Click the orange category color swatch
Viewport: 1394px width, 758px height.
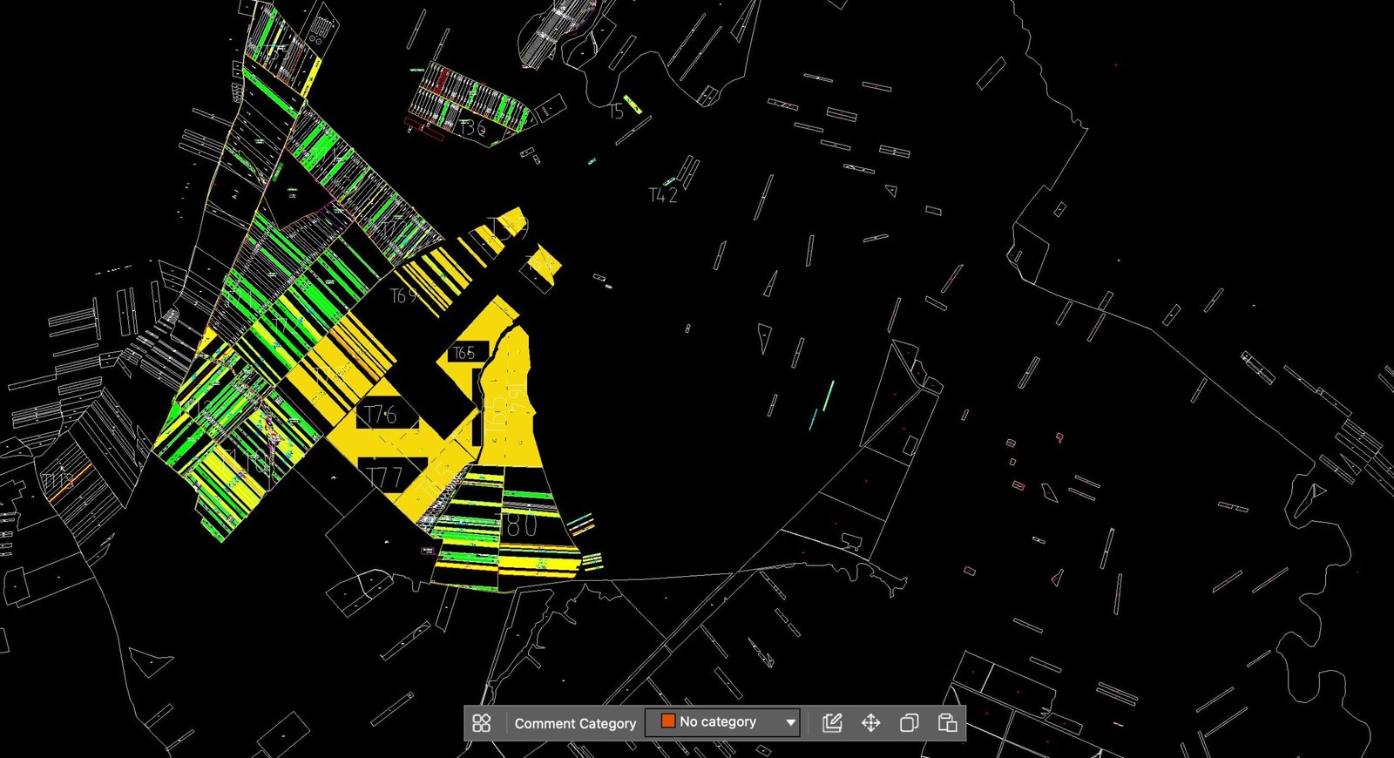click(668, 721)
